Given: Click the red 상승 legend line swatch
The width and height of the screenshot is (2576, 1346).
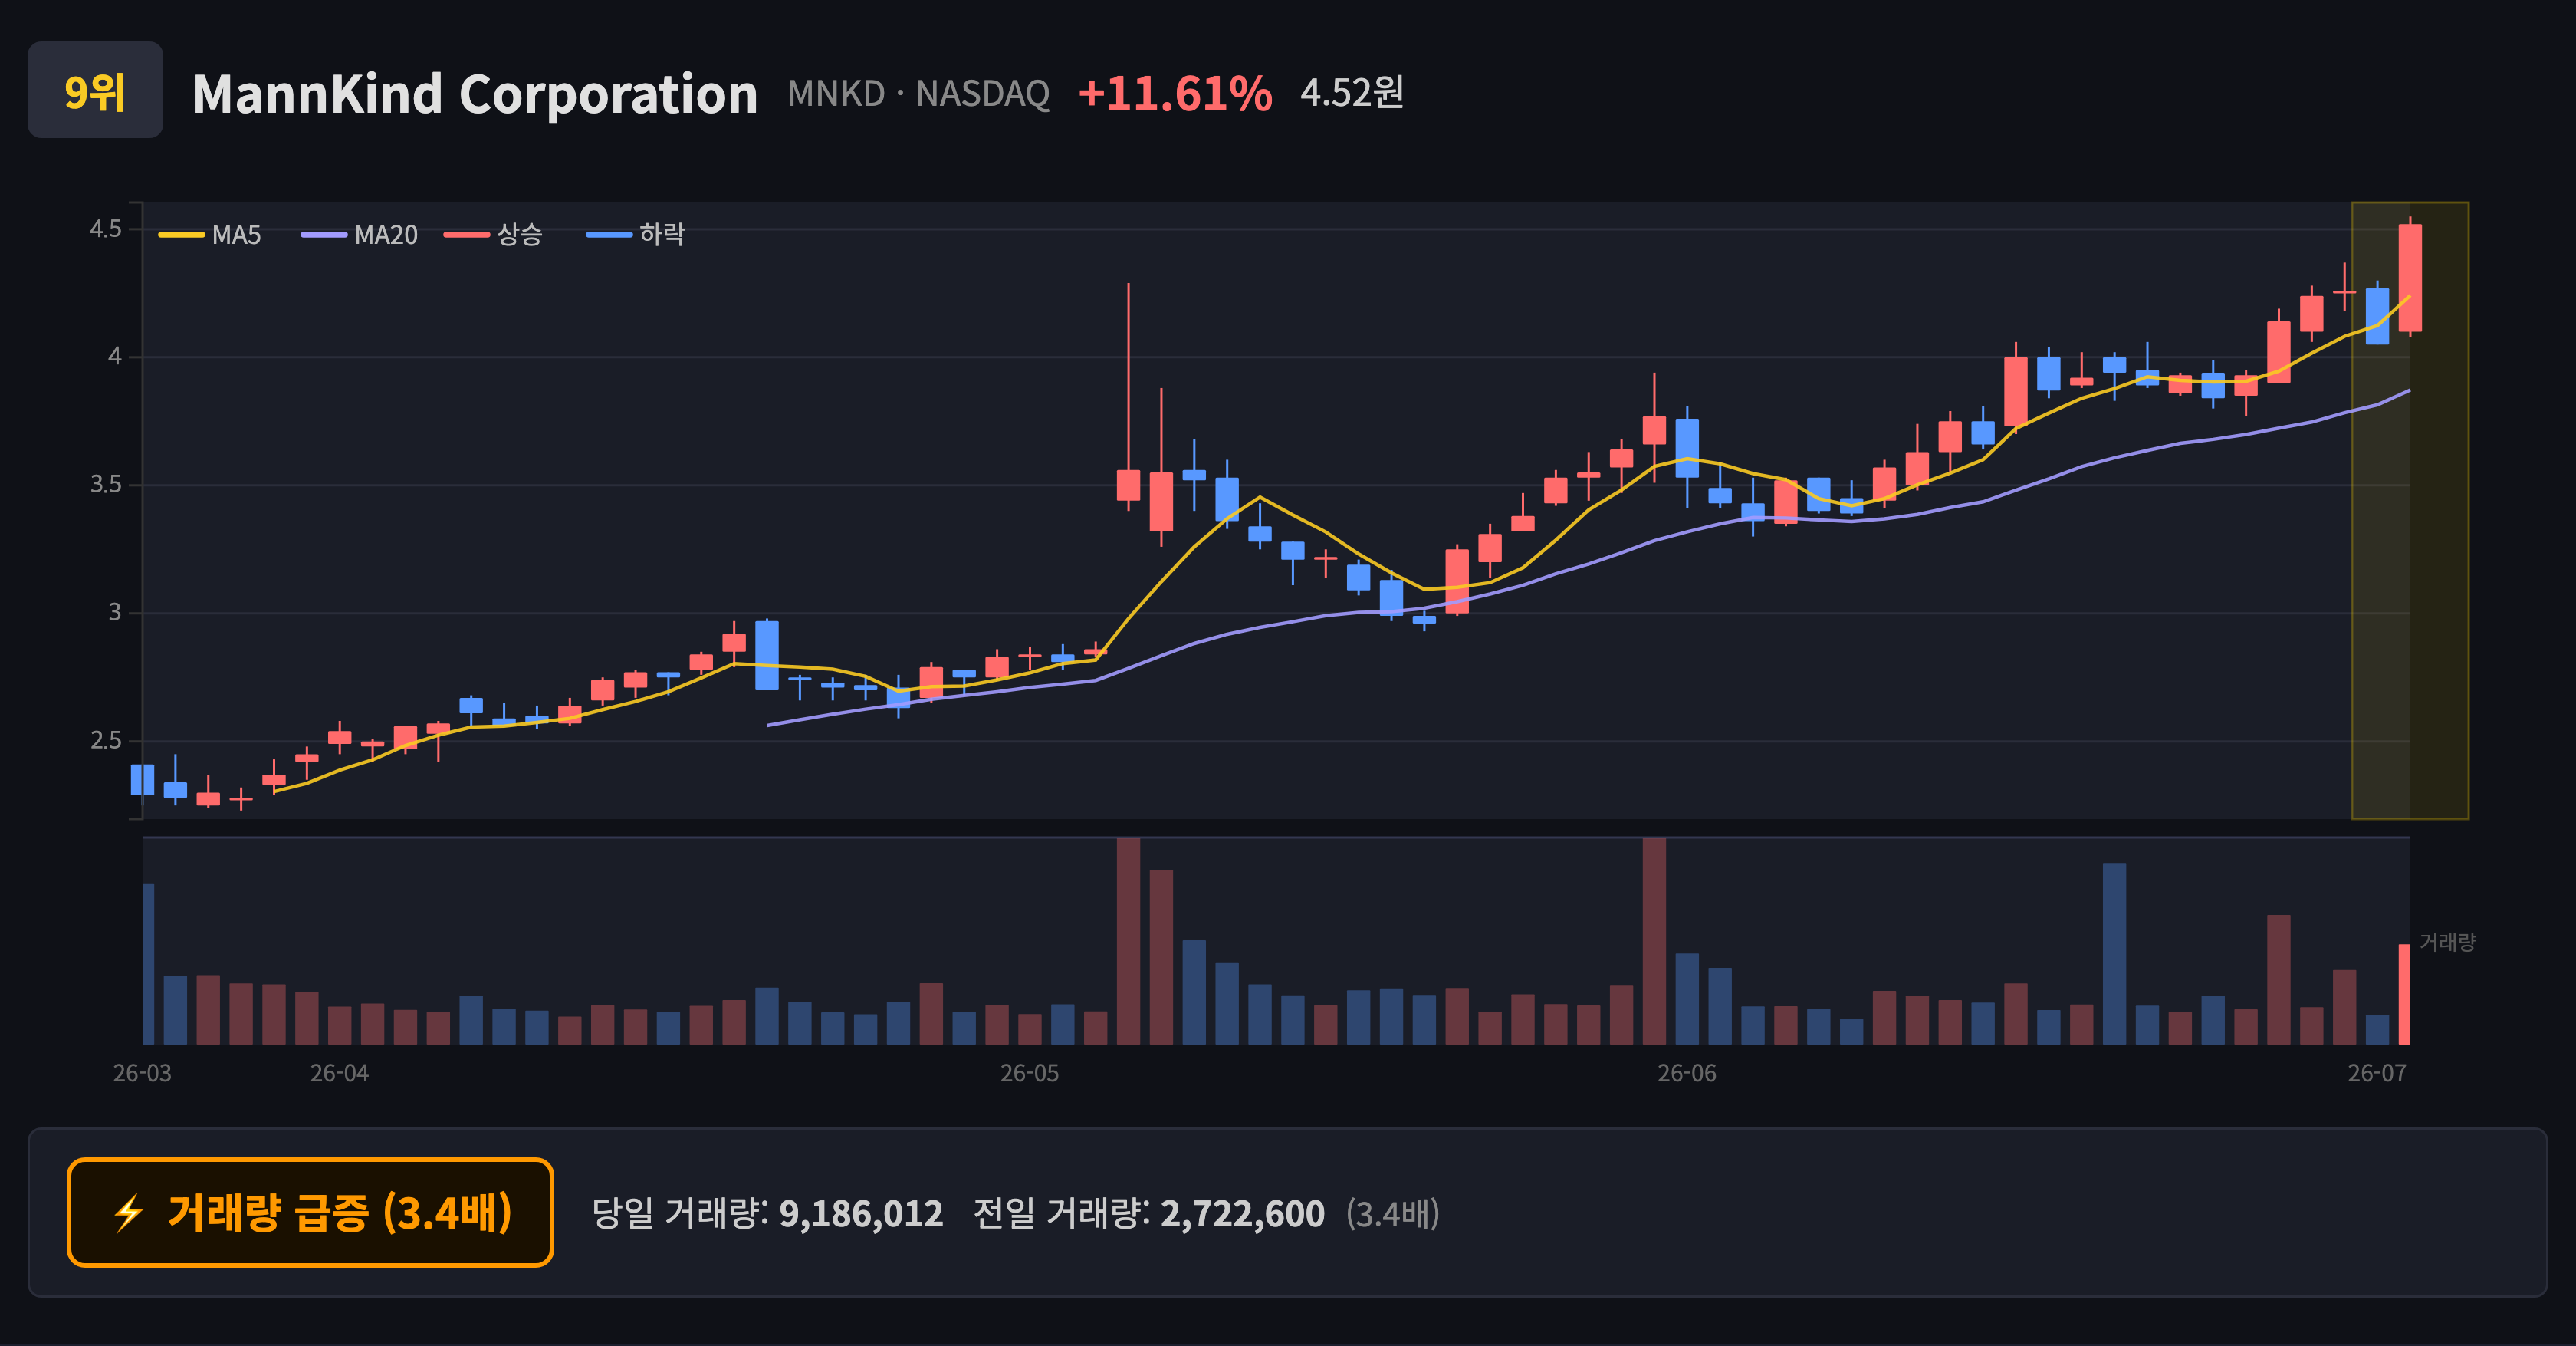Looking at the screenshot, I should (x=467, y=235).
